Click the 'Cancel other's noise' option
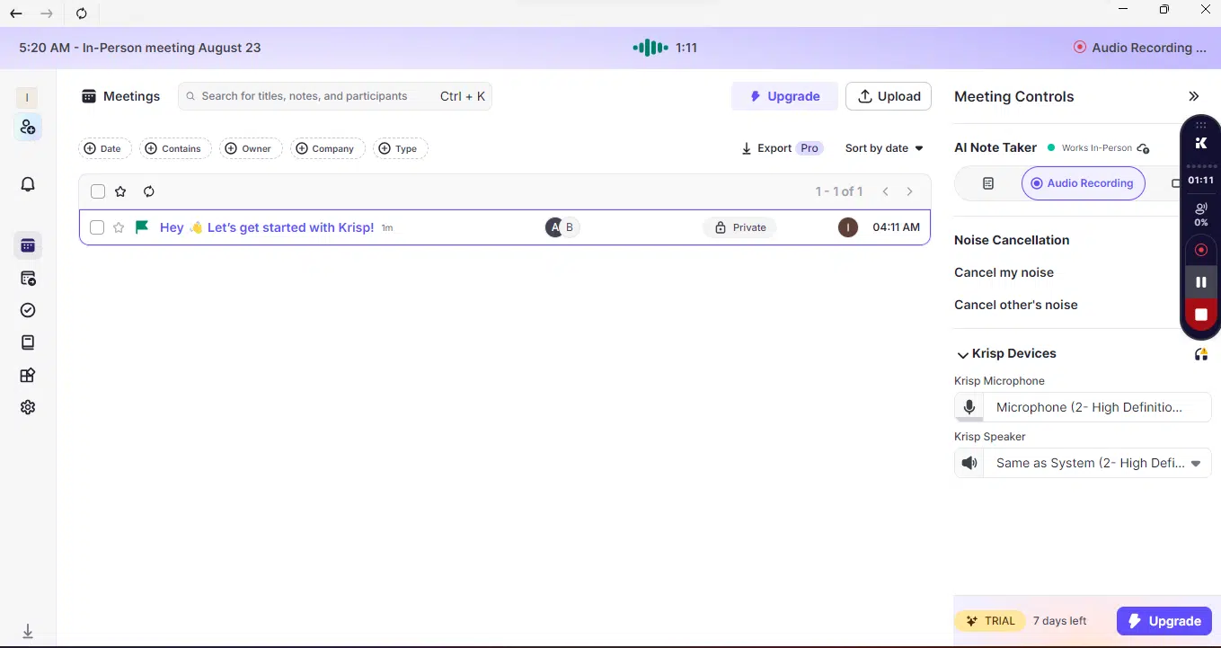This screenshot has width=1221, height=648. click(1016, 305)
